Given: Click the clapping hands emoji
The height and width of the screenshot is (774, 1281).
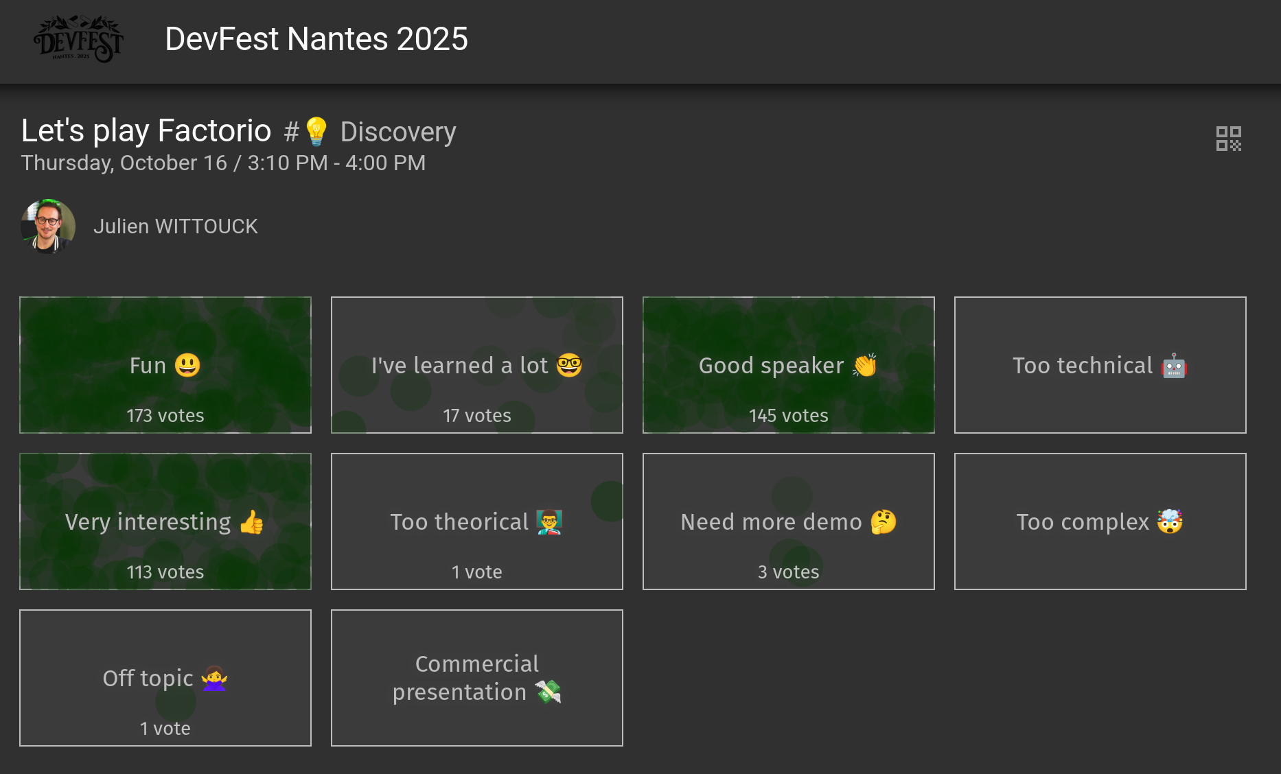Looking at the screenshot, I should (x=865, y=365).
